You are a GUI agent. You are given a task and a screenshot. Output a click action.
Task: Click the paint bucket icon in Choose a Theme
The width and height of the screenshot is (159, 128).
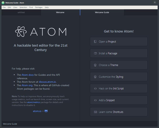click(95, 65)
